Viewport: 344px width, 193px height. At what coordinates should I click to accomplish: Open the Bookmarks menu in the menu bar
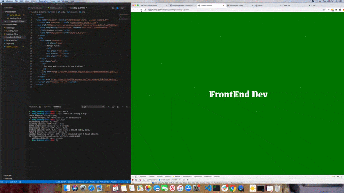pos(43,1)
